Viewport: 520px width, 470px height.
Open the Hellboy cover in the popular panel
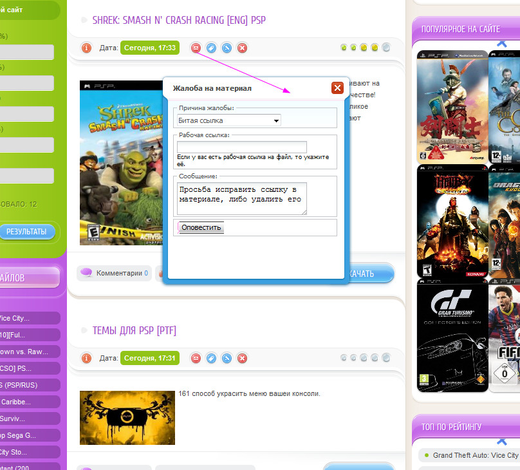pos(452,221)
